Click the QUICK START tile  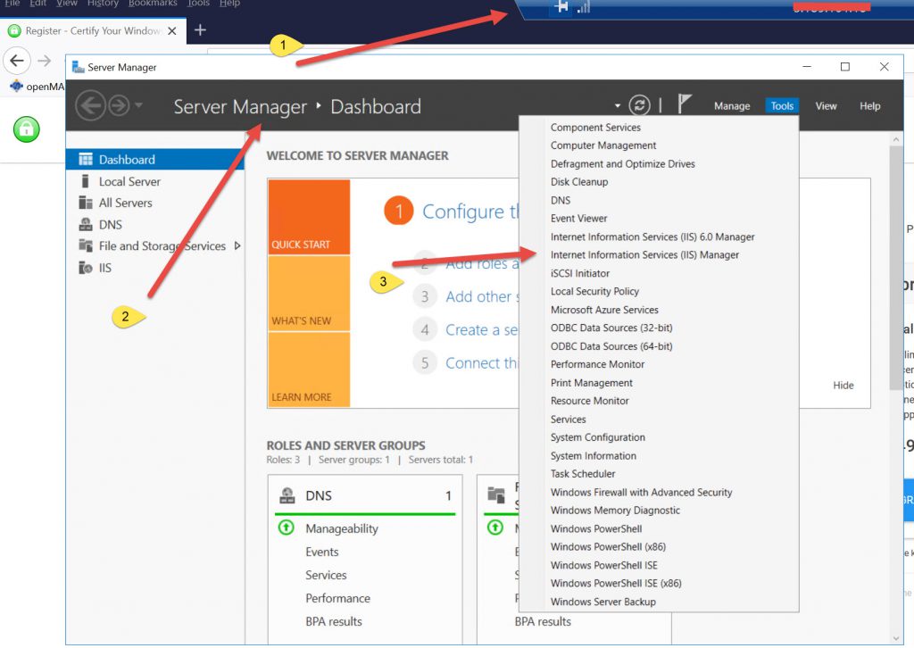(308, 217)
